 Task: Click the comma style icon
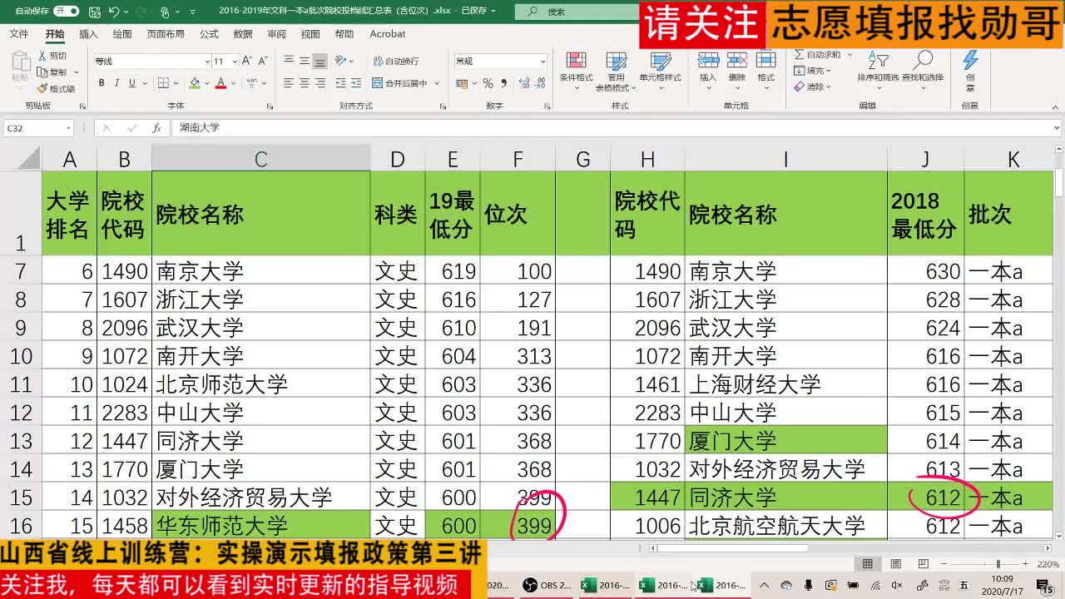[503, 83]
